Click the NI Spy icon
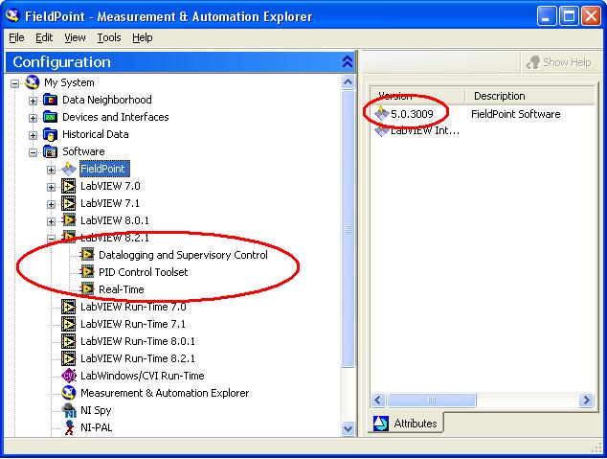The width and height of the screenshot is (607, 459). (69, 410)
